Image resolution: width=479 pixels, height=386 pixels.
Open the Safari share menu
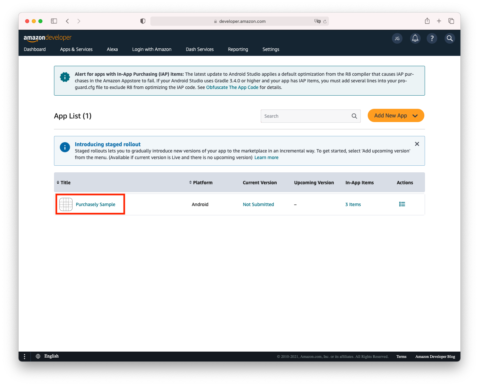pyautogui.click(x=427, y=21)
